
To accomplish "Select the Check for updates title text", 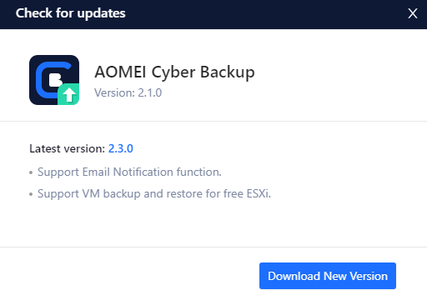I will click(71, 13).
